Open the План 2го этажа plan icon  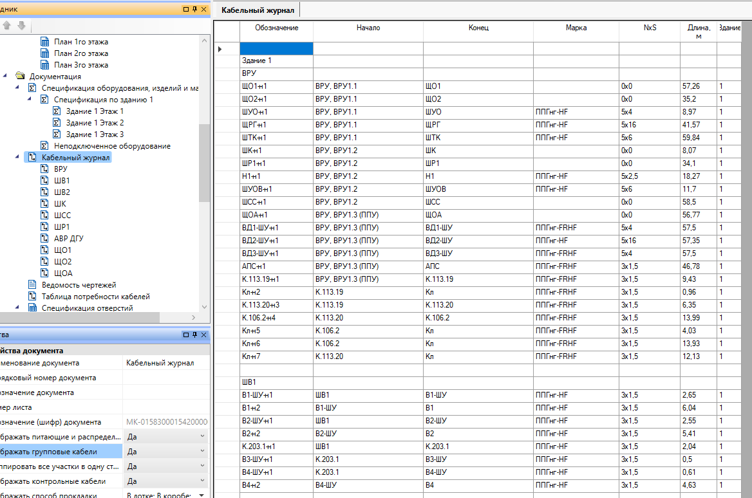point(45,53)
